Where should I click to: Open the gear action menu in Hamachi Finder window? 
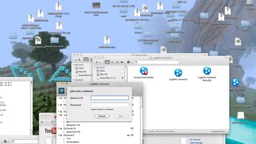point(129,62)
